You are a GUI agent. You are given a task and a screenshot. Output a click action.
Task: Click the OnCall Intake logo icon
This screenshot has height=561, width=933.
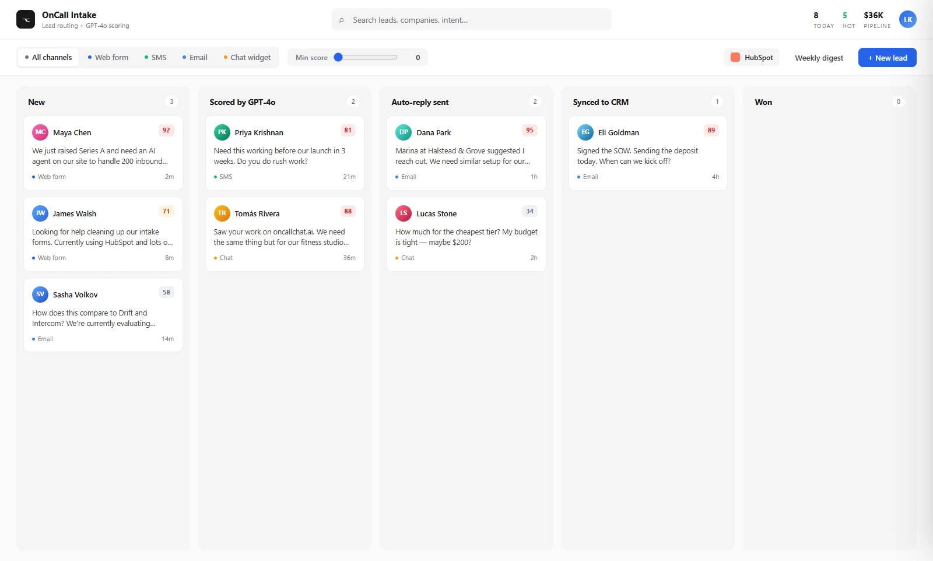coord(26,19)
